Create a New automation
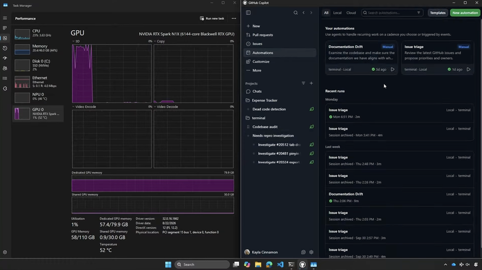The image size is (482, 270). click(465, 13)
